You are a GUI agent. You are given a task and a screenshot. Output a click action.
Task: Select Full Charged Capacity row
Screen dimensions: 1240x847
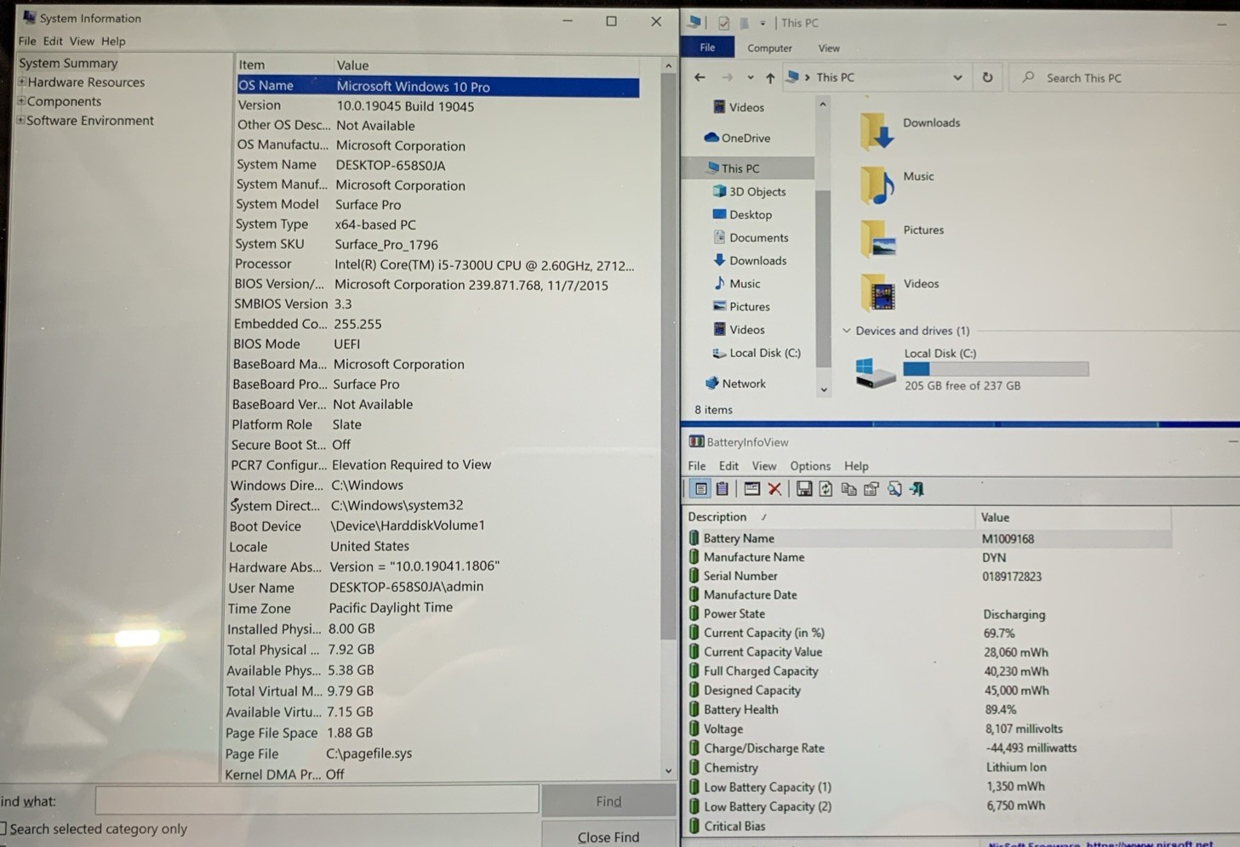click(x=929, y=671)
